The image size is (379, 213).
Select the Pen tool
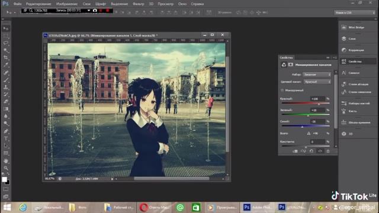6,131
